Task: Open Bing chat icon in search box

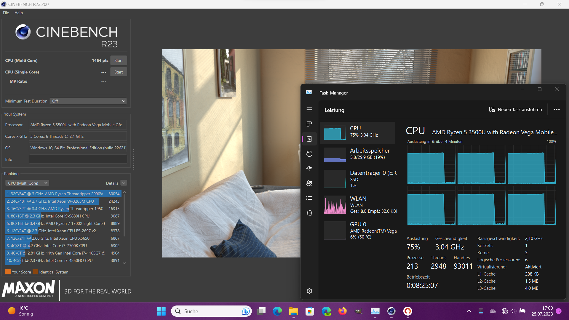Action: click(x=245, y=311)
